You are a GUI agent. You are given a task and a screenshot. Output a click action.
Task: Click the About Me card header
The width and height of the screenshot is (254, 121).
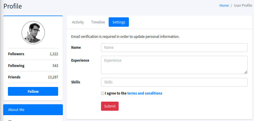(33, 110)
